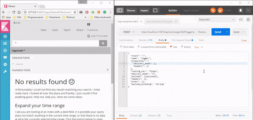Click New in the Kibana menu
Screen dimensions: 253x120
coord(43,30)
